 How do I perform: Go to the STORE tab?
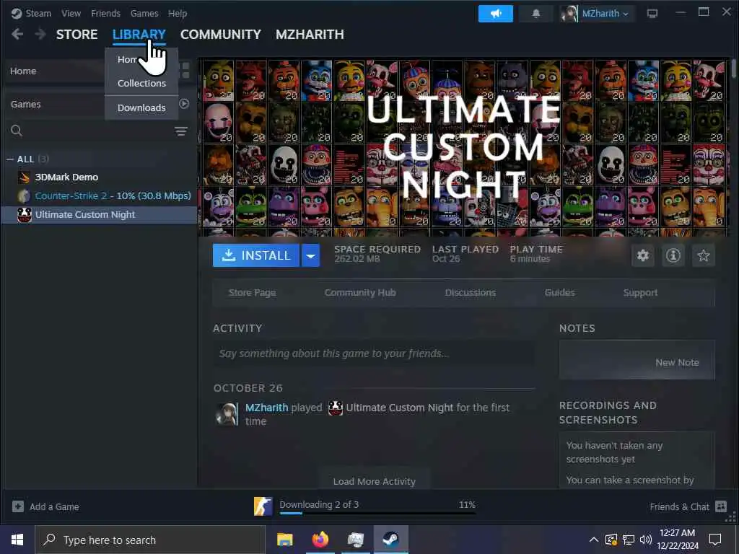tap(76, 35)
